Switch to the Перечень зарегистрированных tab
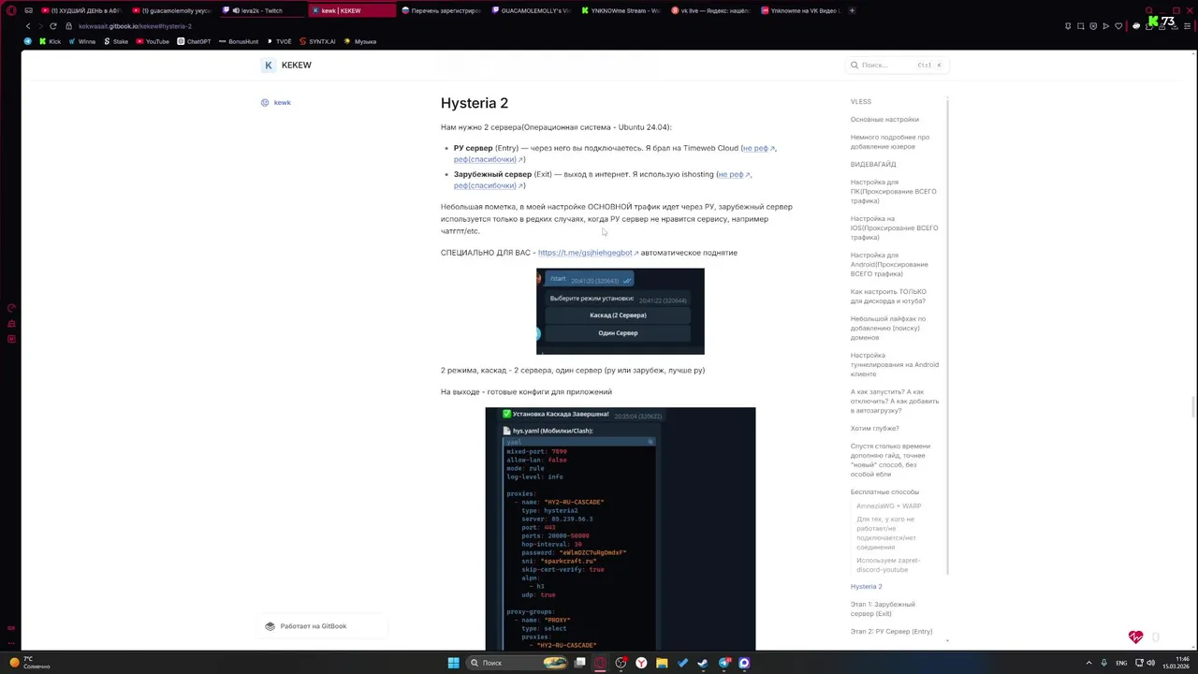1198x674 pixels. coord(442,10)
